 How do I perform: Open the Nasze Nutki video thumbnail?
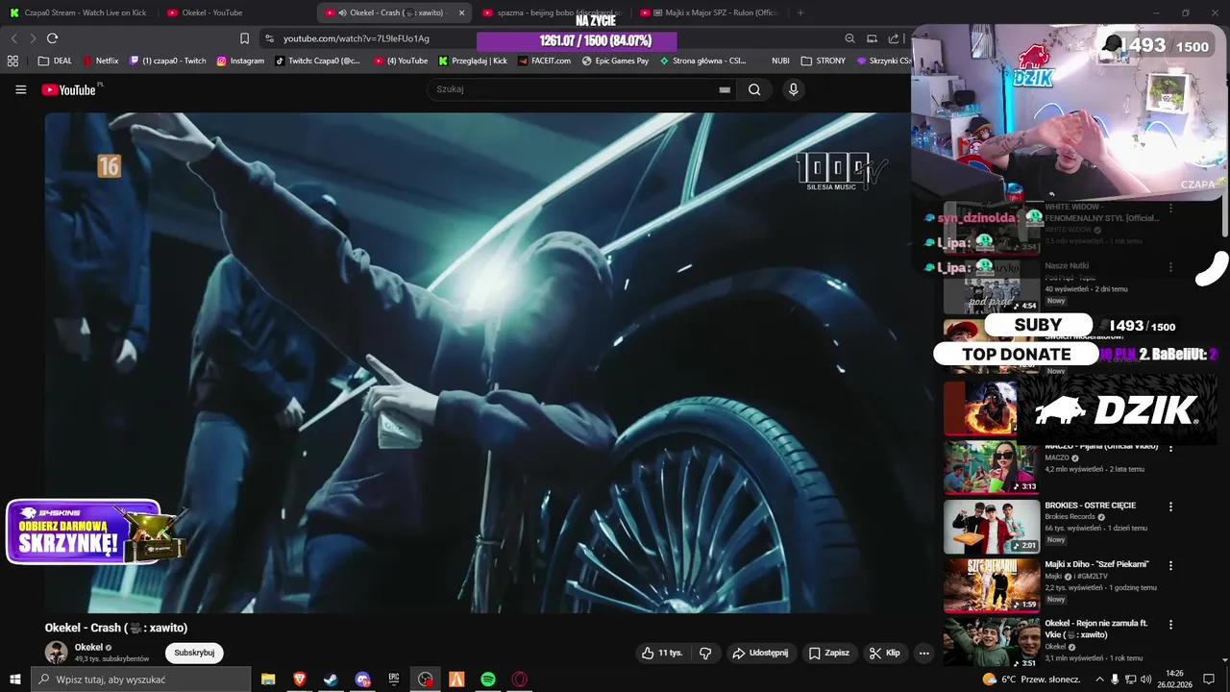(x=992, y=288)
